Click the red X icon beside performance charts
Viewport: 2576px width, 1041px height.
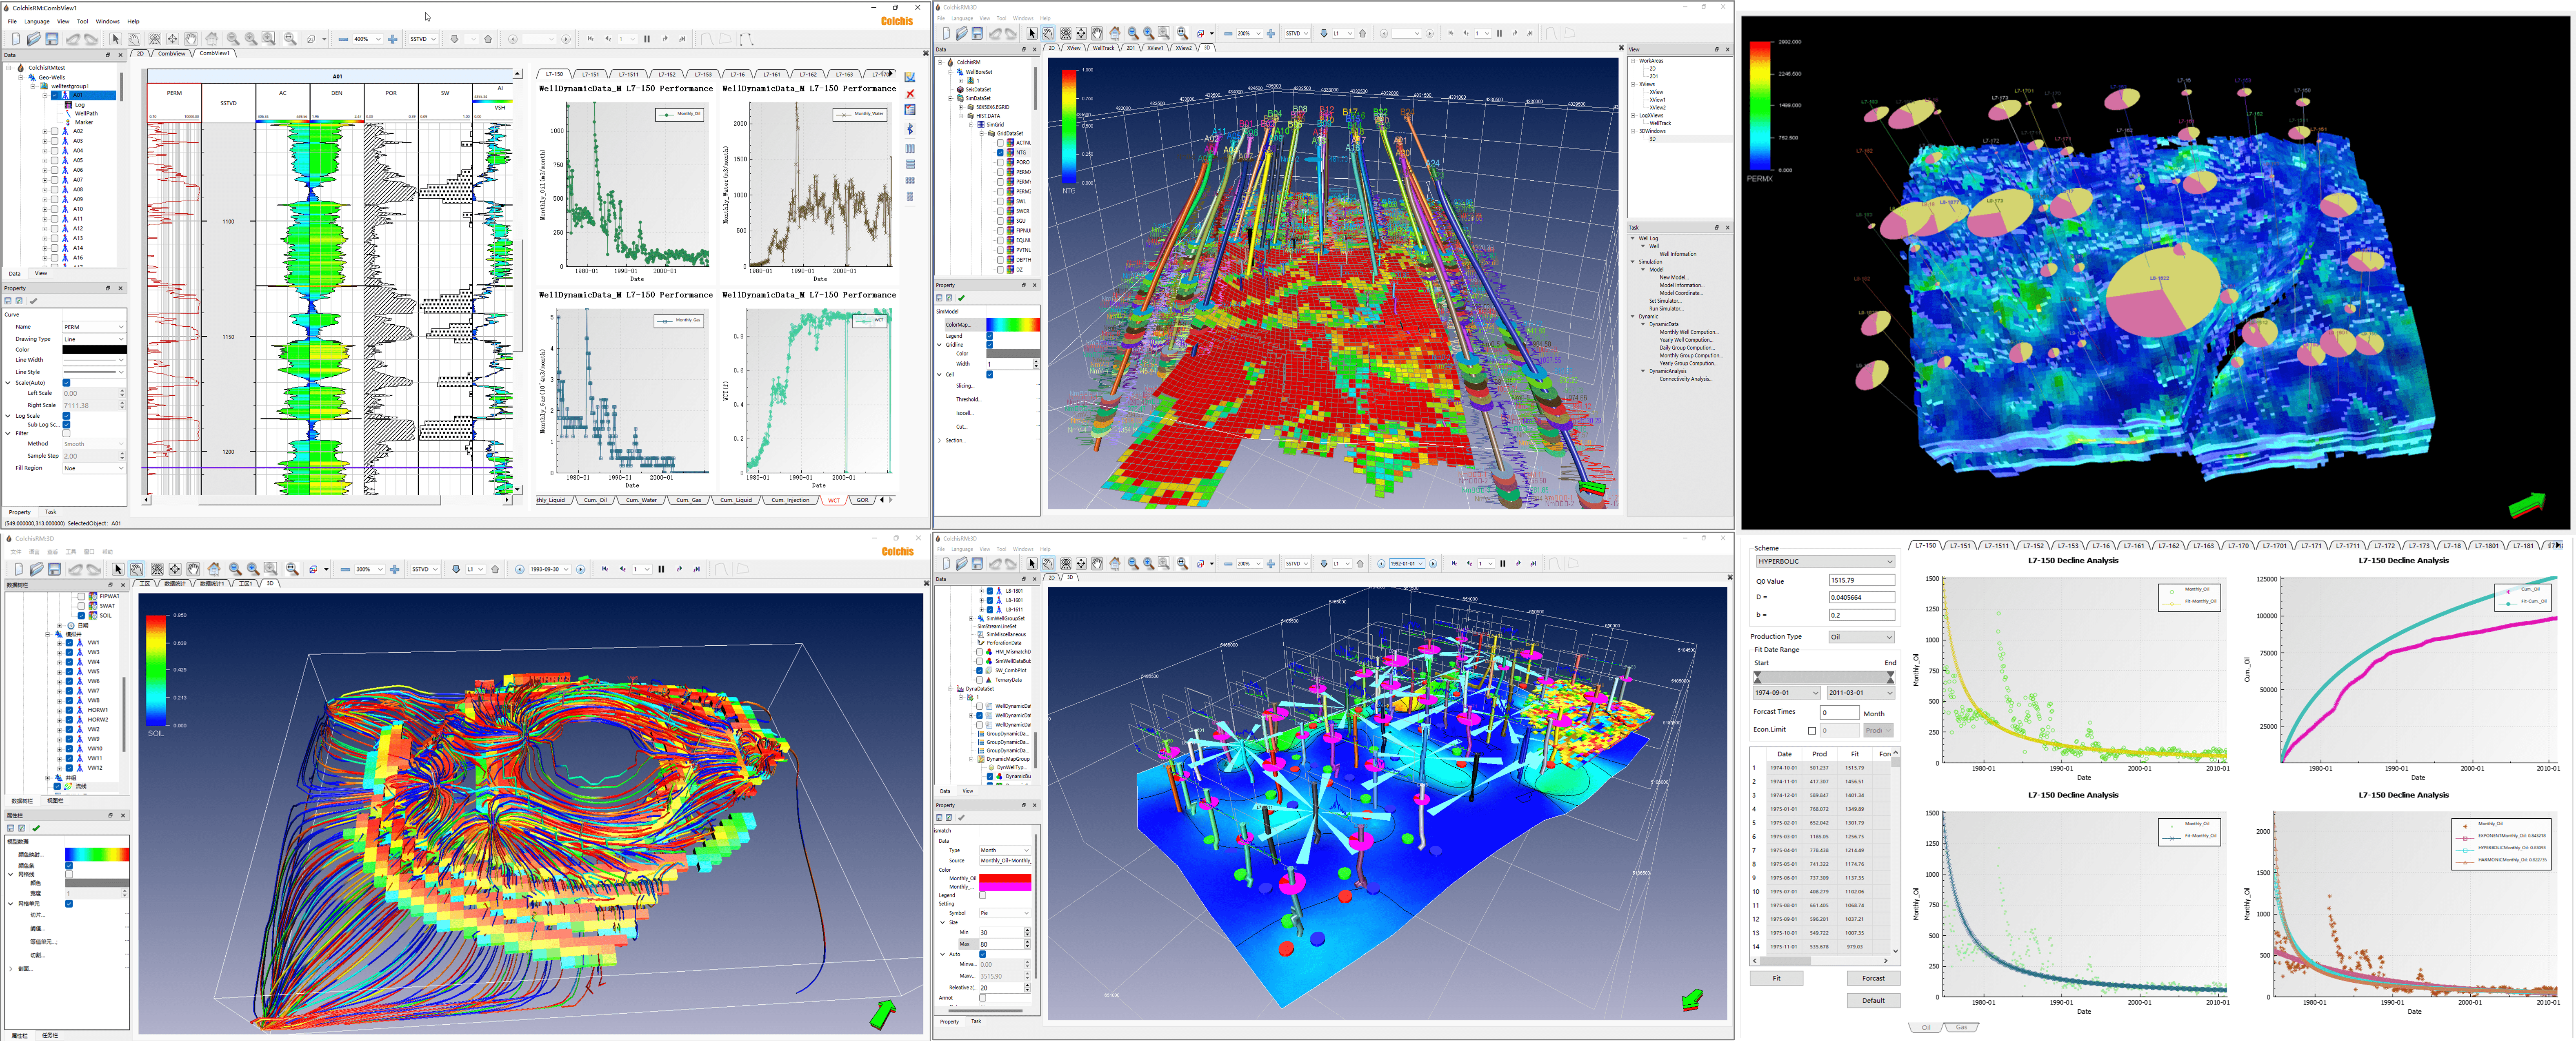tap(910, 93)
